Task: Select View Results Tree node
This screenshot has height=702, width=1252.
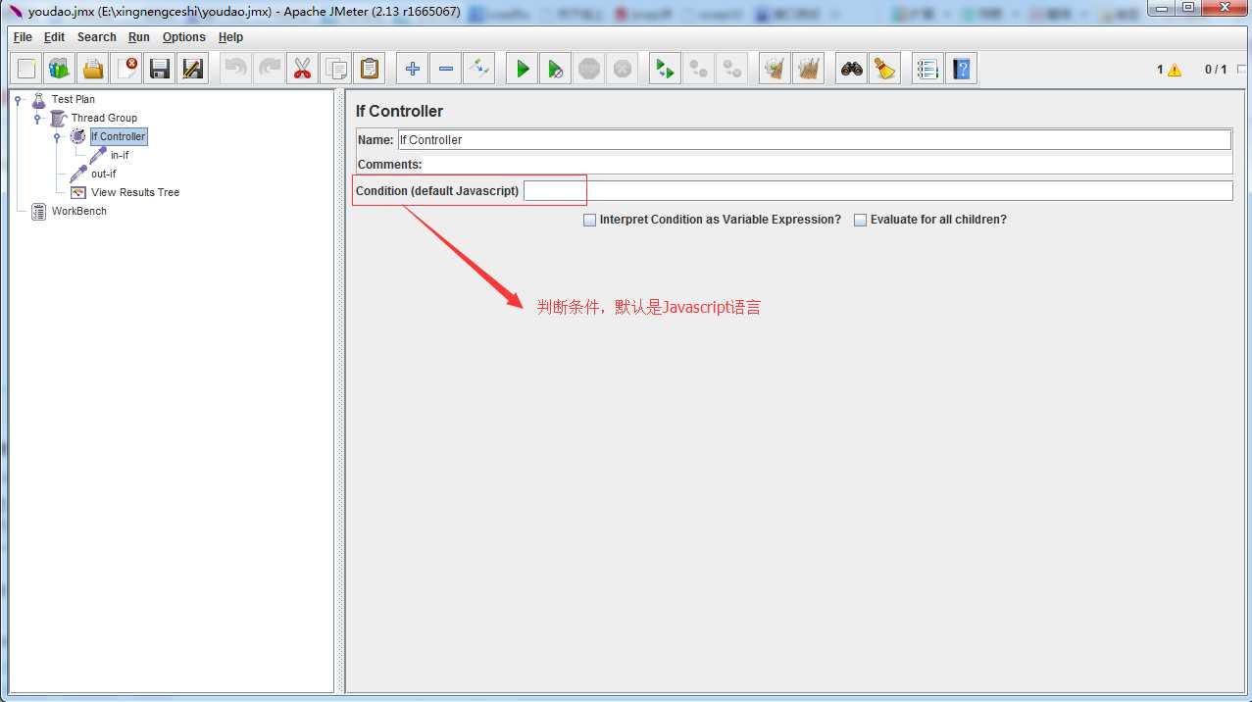Action: 135,192
